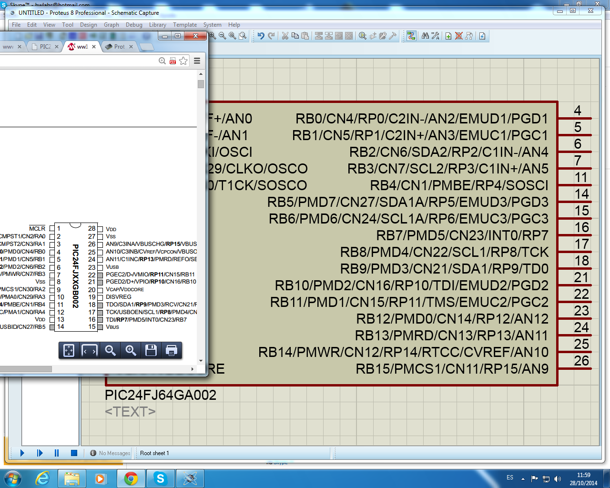Switch to the PIC2 browser tab

pos(45,47)
